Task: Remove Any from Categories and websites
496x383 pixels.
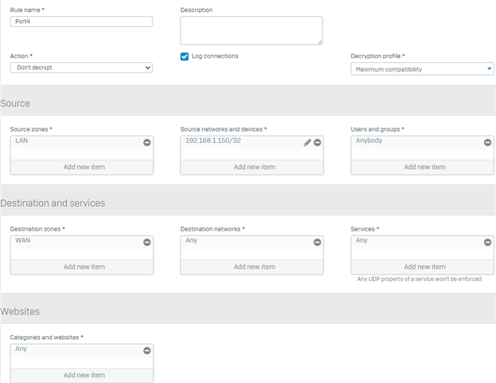Action: click(x=147, y=350)
